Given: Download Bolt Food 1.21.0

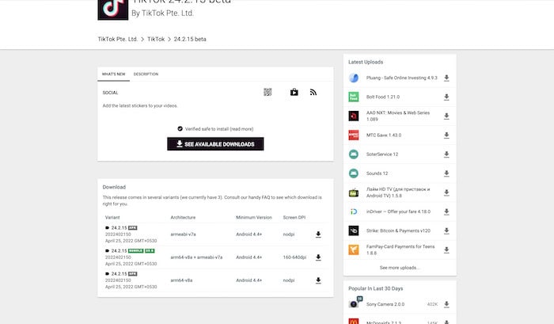Looking at the screenshot, I should click(446, 97).
